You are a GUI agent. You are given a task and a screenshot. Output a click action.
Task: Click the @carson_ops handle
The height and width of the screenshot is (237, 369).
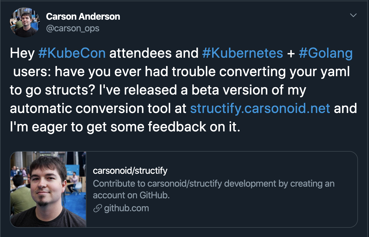(x=73, y=29)
